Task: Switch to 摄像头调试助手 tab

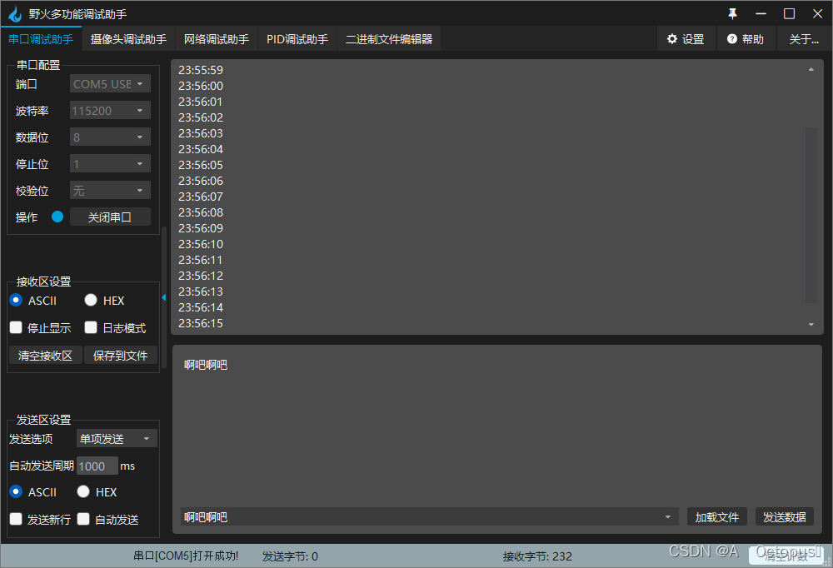Action: (128, 39)
